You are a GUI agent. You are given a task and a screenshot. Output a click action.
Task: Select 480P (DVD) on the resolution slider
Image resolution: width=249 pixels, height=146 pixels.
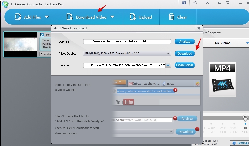(x=211, y=130)
